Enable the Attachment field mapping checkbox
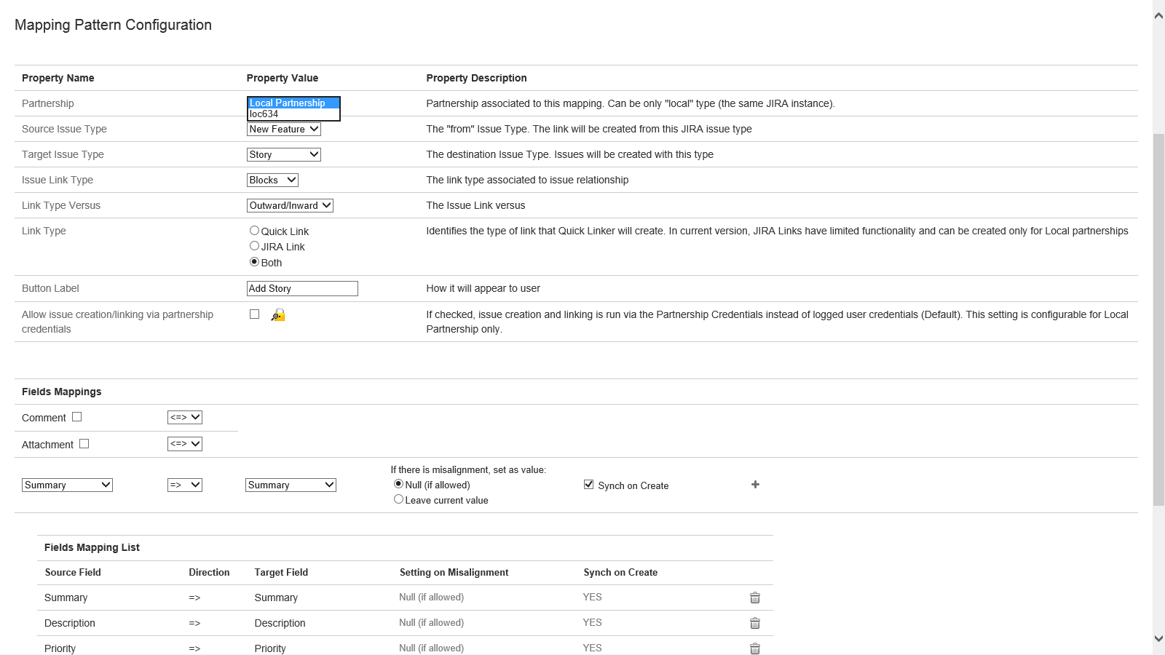Viewport: 1165px width, 655px height. pos(84,444)
